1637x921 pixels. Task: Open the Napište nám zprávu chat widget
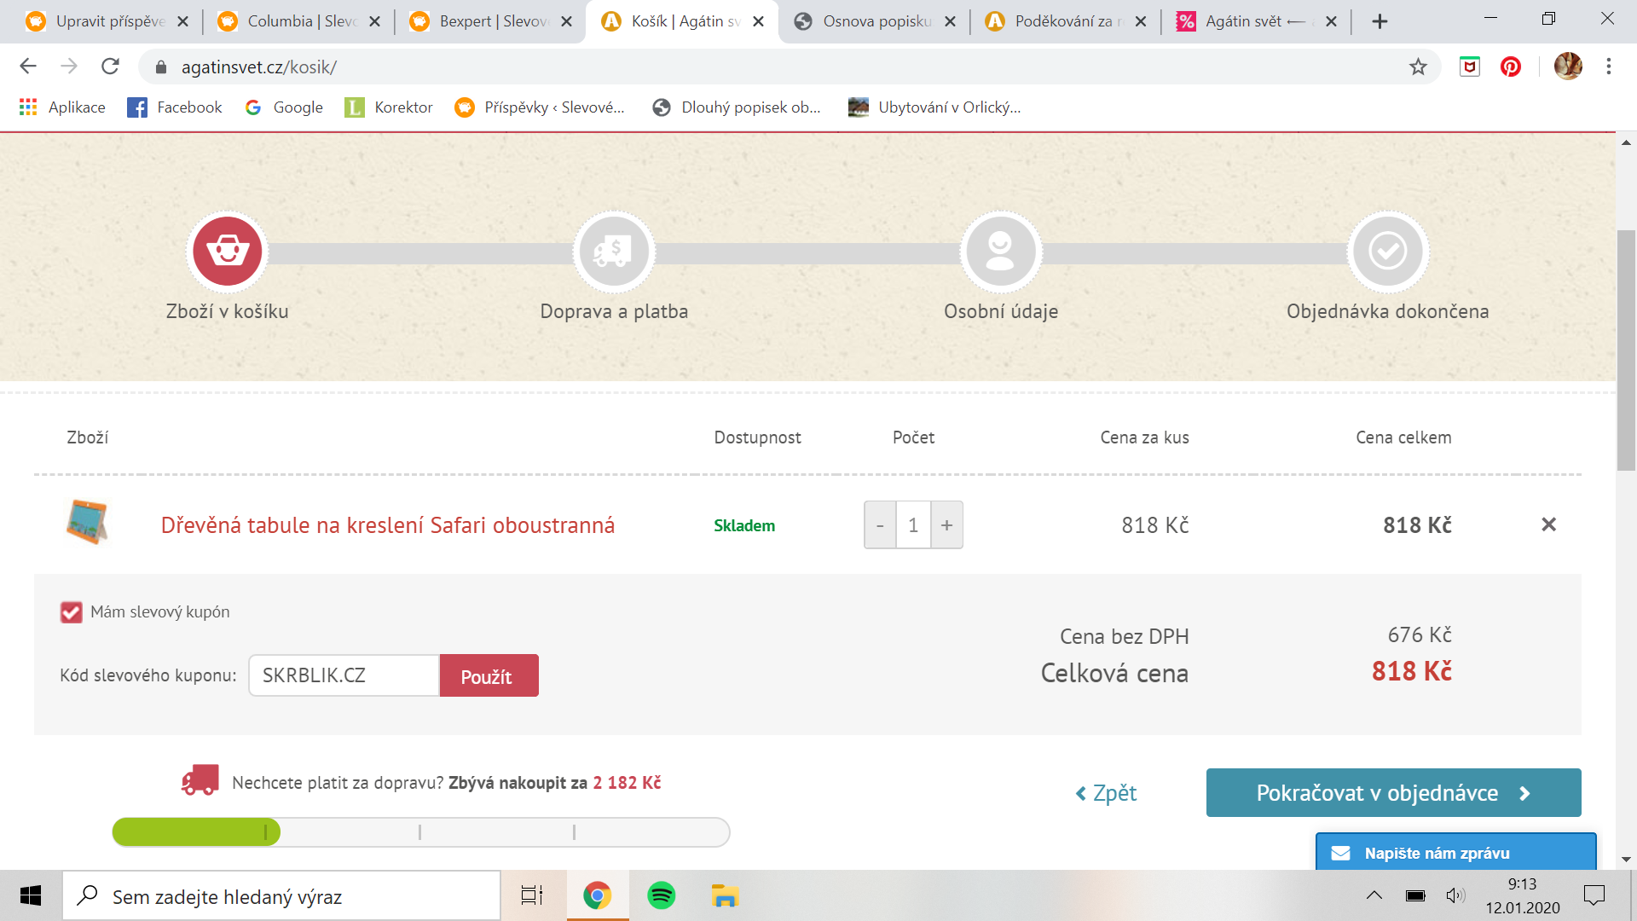coord(1455,853)
